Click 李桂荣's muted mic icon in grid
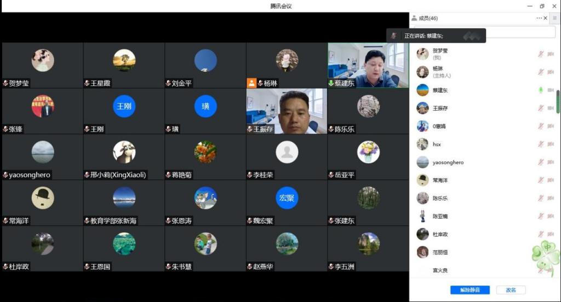The image size is (561, 302). point(250,175)
